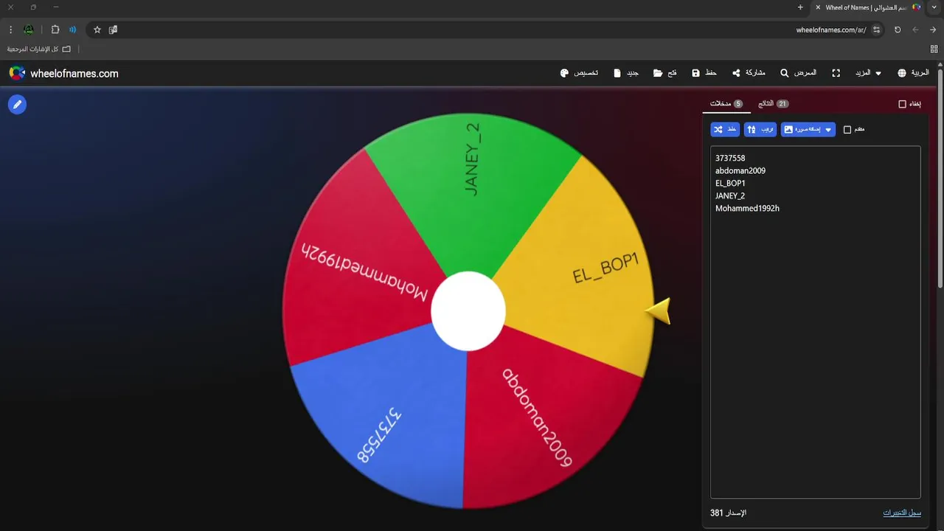
Task: Click the Open folder icon
Action: pyautogui.click(x=657, y=73)
